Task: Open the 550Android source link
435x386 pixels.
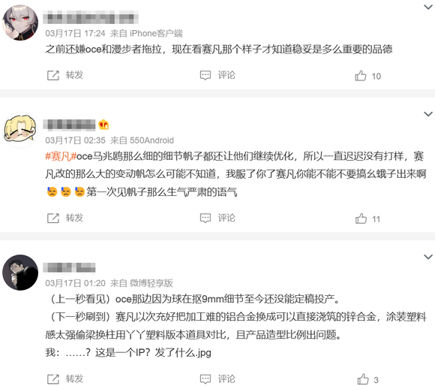Action: 151,140
